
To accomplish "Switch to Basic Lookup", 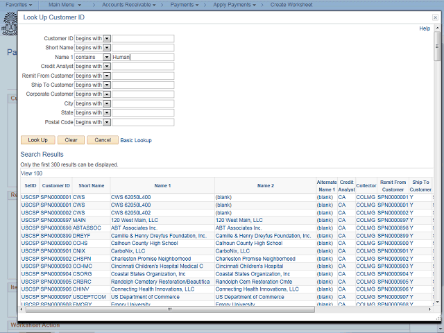I will (136, 140).
